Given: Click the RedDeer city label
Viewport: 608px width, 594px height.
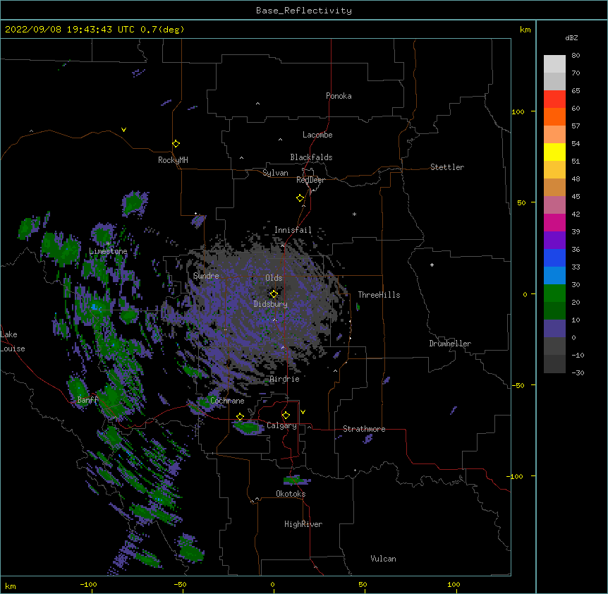Looking at the screenshot, I should tap(310, 180).
